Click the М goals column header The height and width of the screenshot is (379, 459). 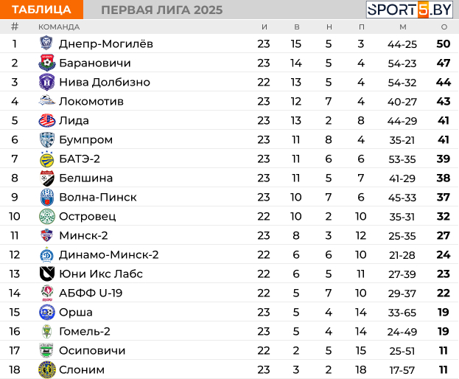[x=403, y=27]
